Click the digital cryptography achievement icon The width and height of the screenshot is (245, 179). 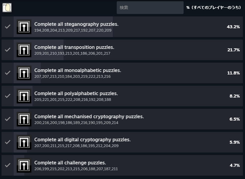coord(24,142)
